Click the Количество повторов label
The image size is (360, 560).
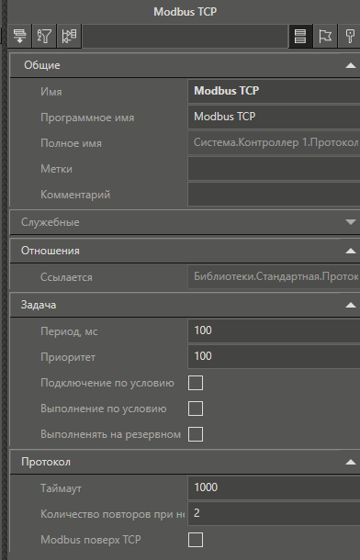pos(112,514)
